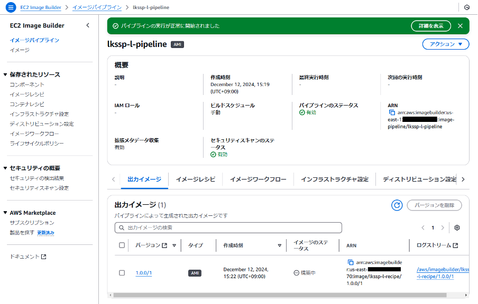Switch to the インフラストラクチャ設定 tab

pos(335,179)
